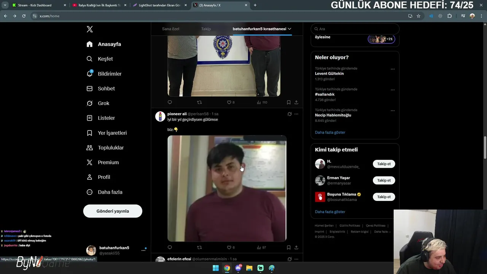Repost pioneer ali's post
Viewport: 487px width, 274px height.
click(199, 247)
